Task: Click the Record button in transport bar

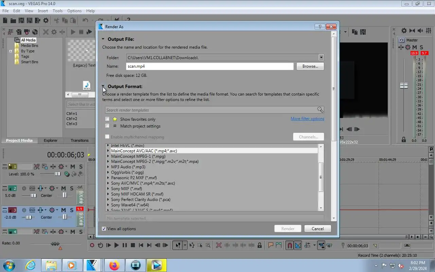Action: [92, 245]
